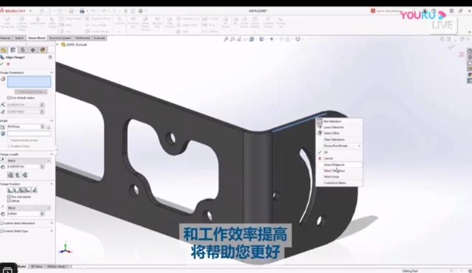Open the Edge-Flange help question mark icon
Viewport: 472px width, 273px height.
[x=50, y=57]
